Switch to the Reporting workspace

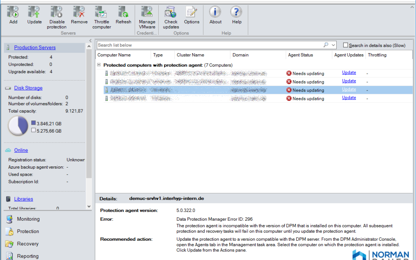28,256
